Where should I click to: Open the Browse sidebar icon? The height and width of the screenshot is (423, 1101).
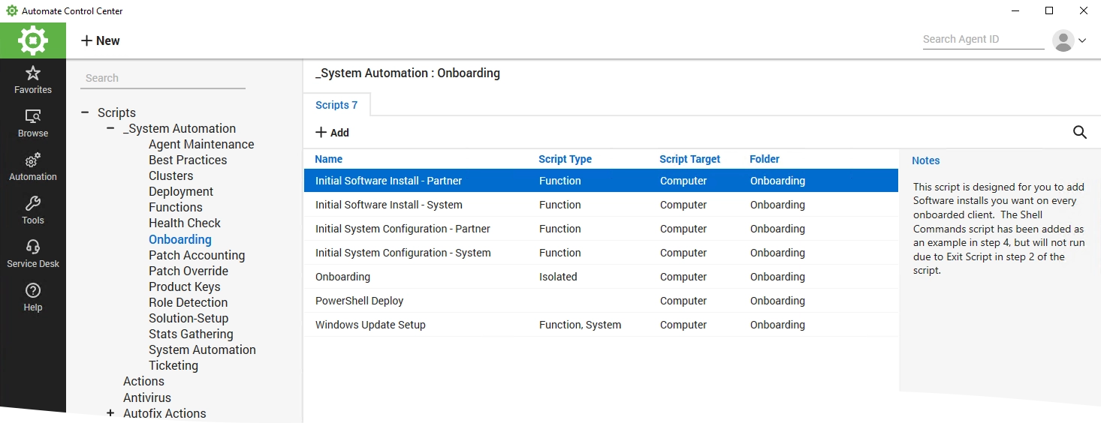pos(33,117)
